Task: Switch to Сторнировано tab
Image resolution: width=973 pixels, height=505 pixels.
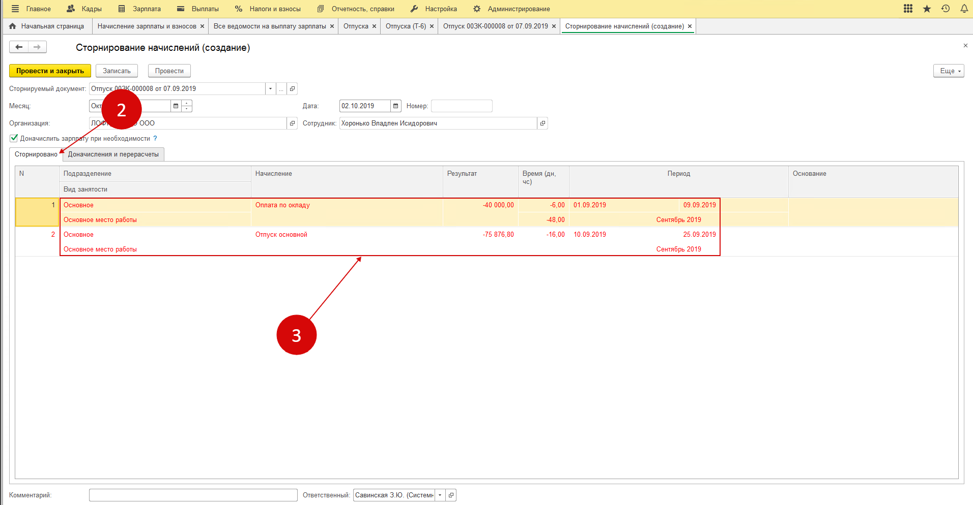Action: pyautogui.click(x=36, y=154)
